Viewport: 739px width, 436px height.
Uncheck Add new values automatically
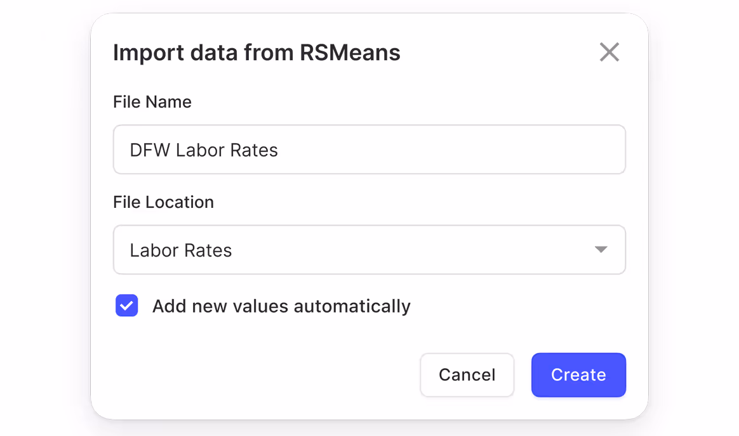(127, 306)
